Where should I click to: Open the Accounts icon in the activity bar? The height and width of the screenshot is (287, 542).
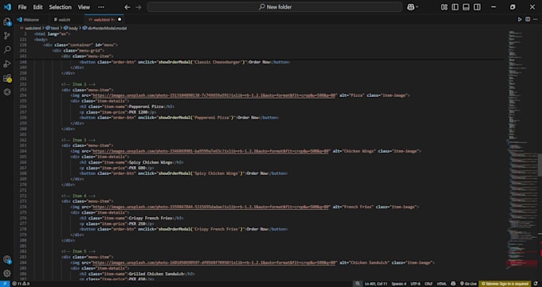(x=7, y=259)
